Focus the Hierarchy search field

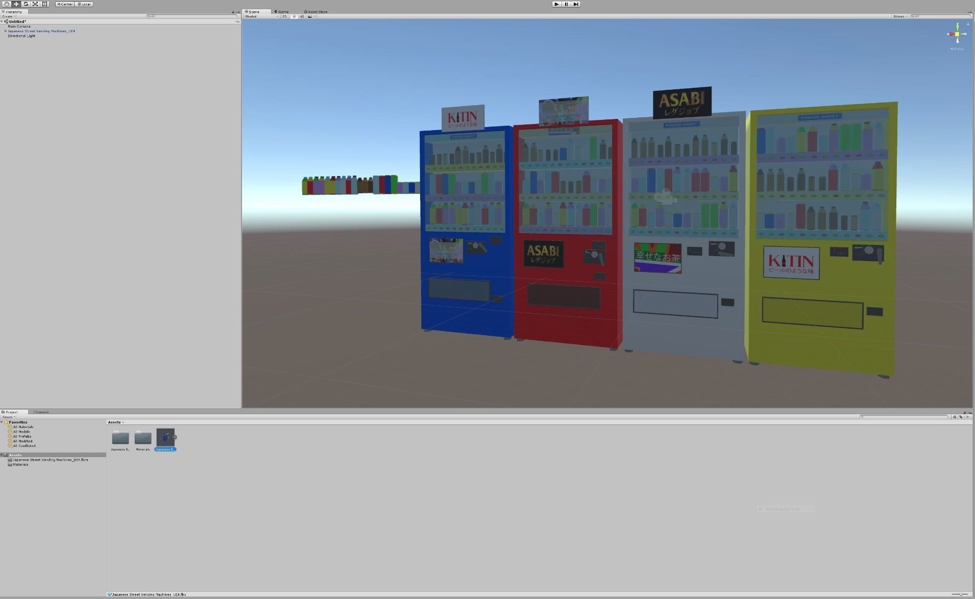point(192,16)
